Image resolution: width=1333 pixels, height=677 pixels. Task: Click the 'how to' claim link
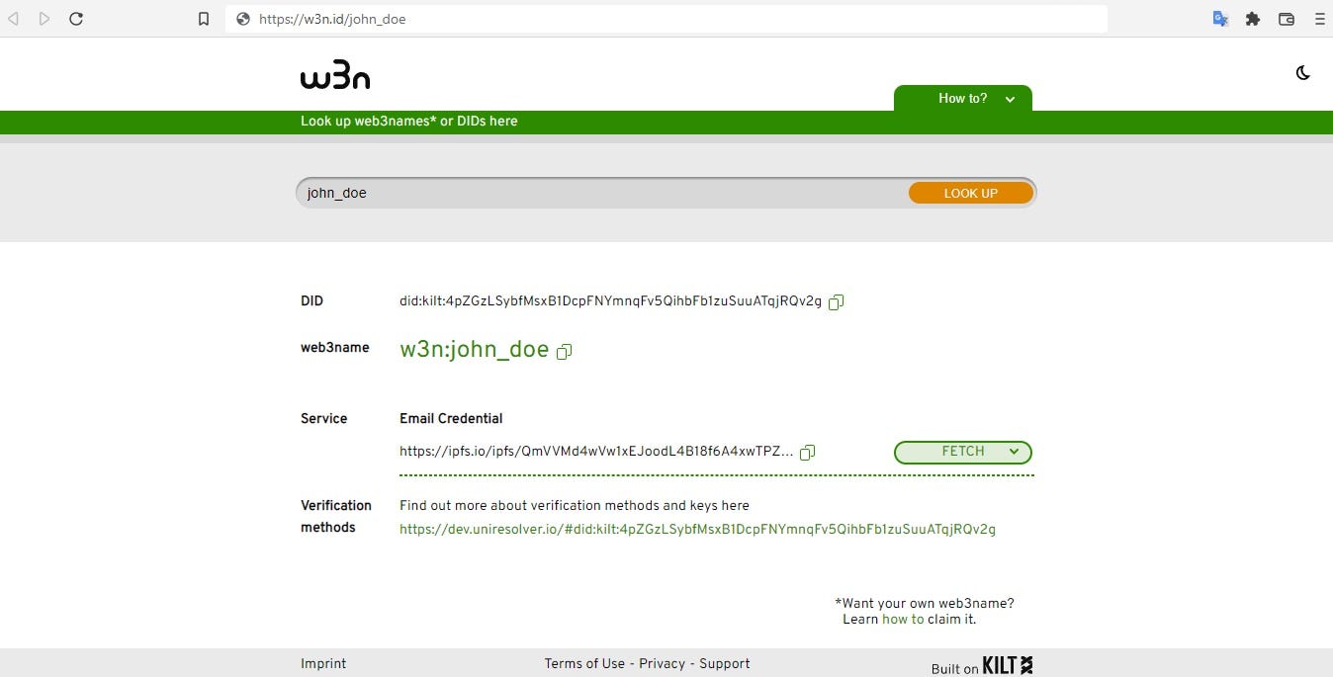pyautogui.click(x=903, y=620)
